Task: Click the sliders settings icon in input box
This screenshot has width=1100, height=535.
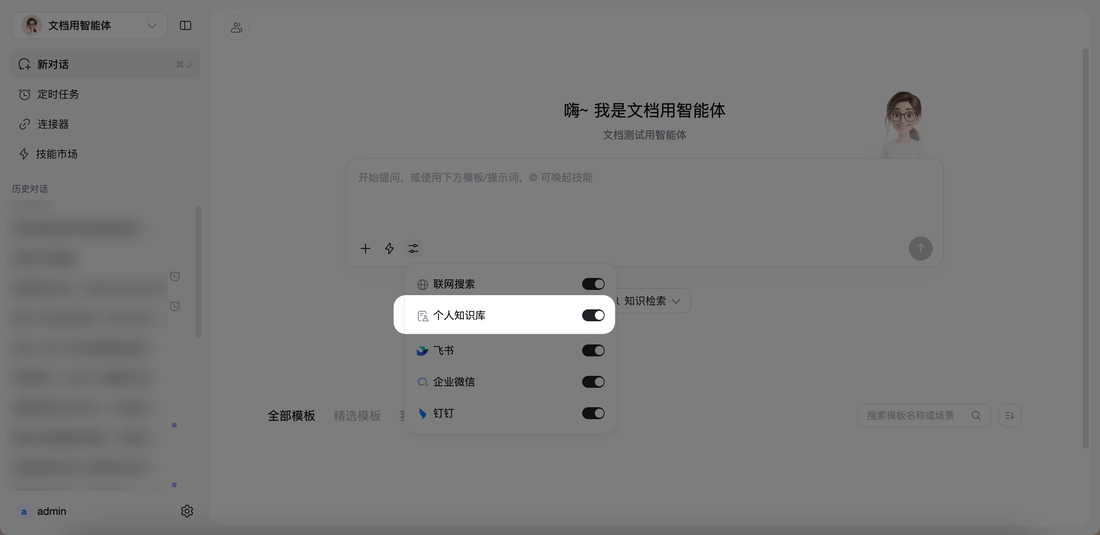Action: pos(413,248)
